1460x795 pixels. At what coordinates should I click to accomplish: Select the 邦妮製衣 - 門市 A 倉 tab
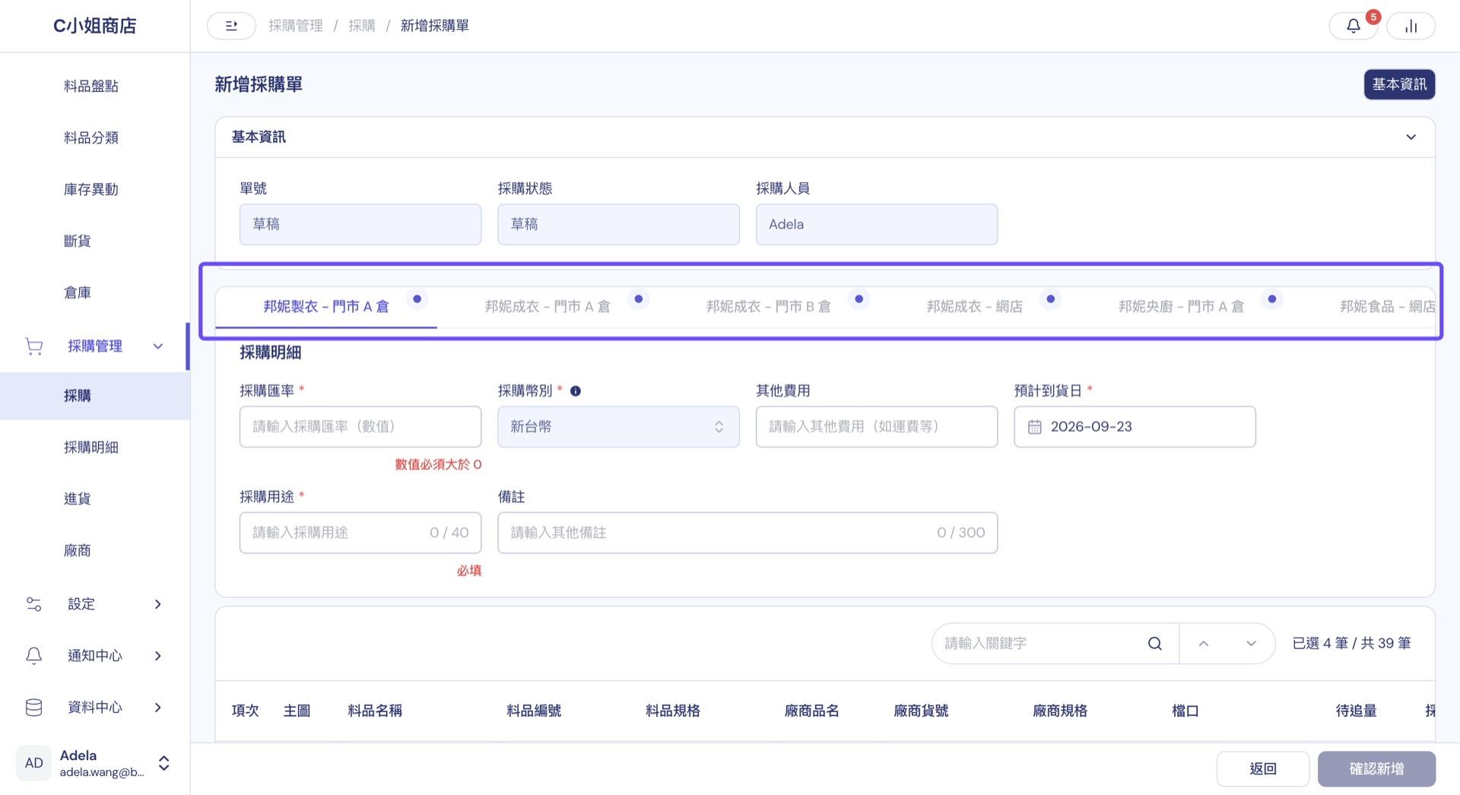coord(326,307)
